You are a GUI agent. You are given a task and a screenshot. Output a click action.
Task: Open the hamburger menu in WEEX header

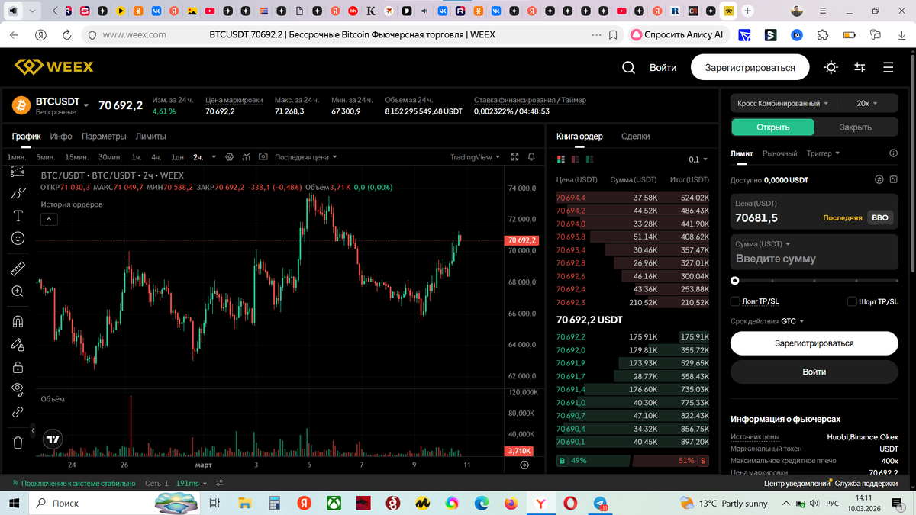888,67
